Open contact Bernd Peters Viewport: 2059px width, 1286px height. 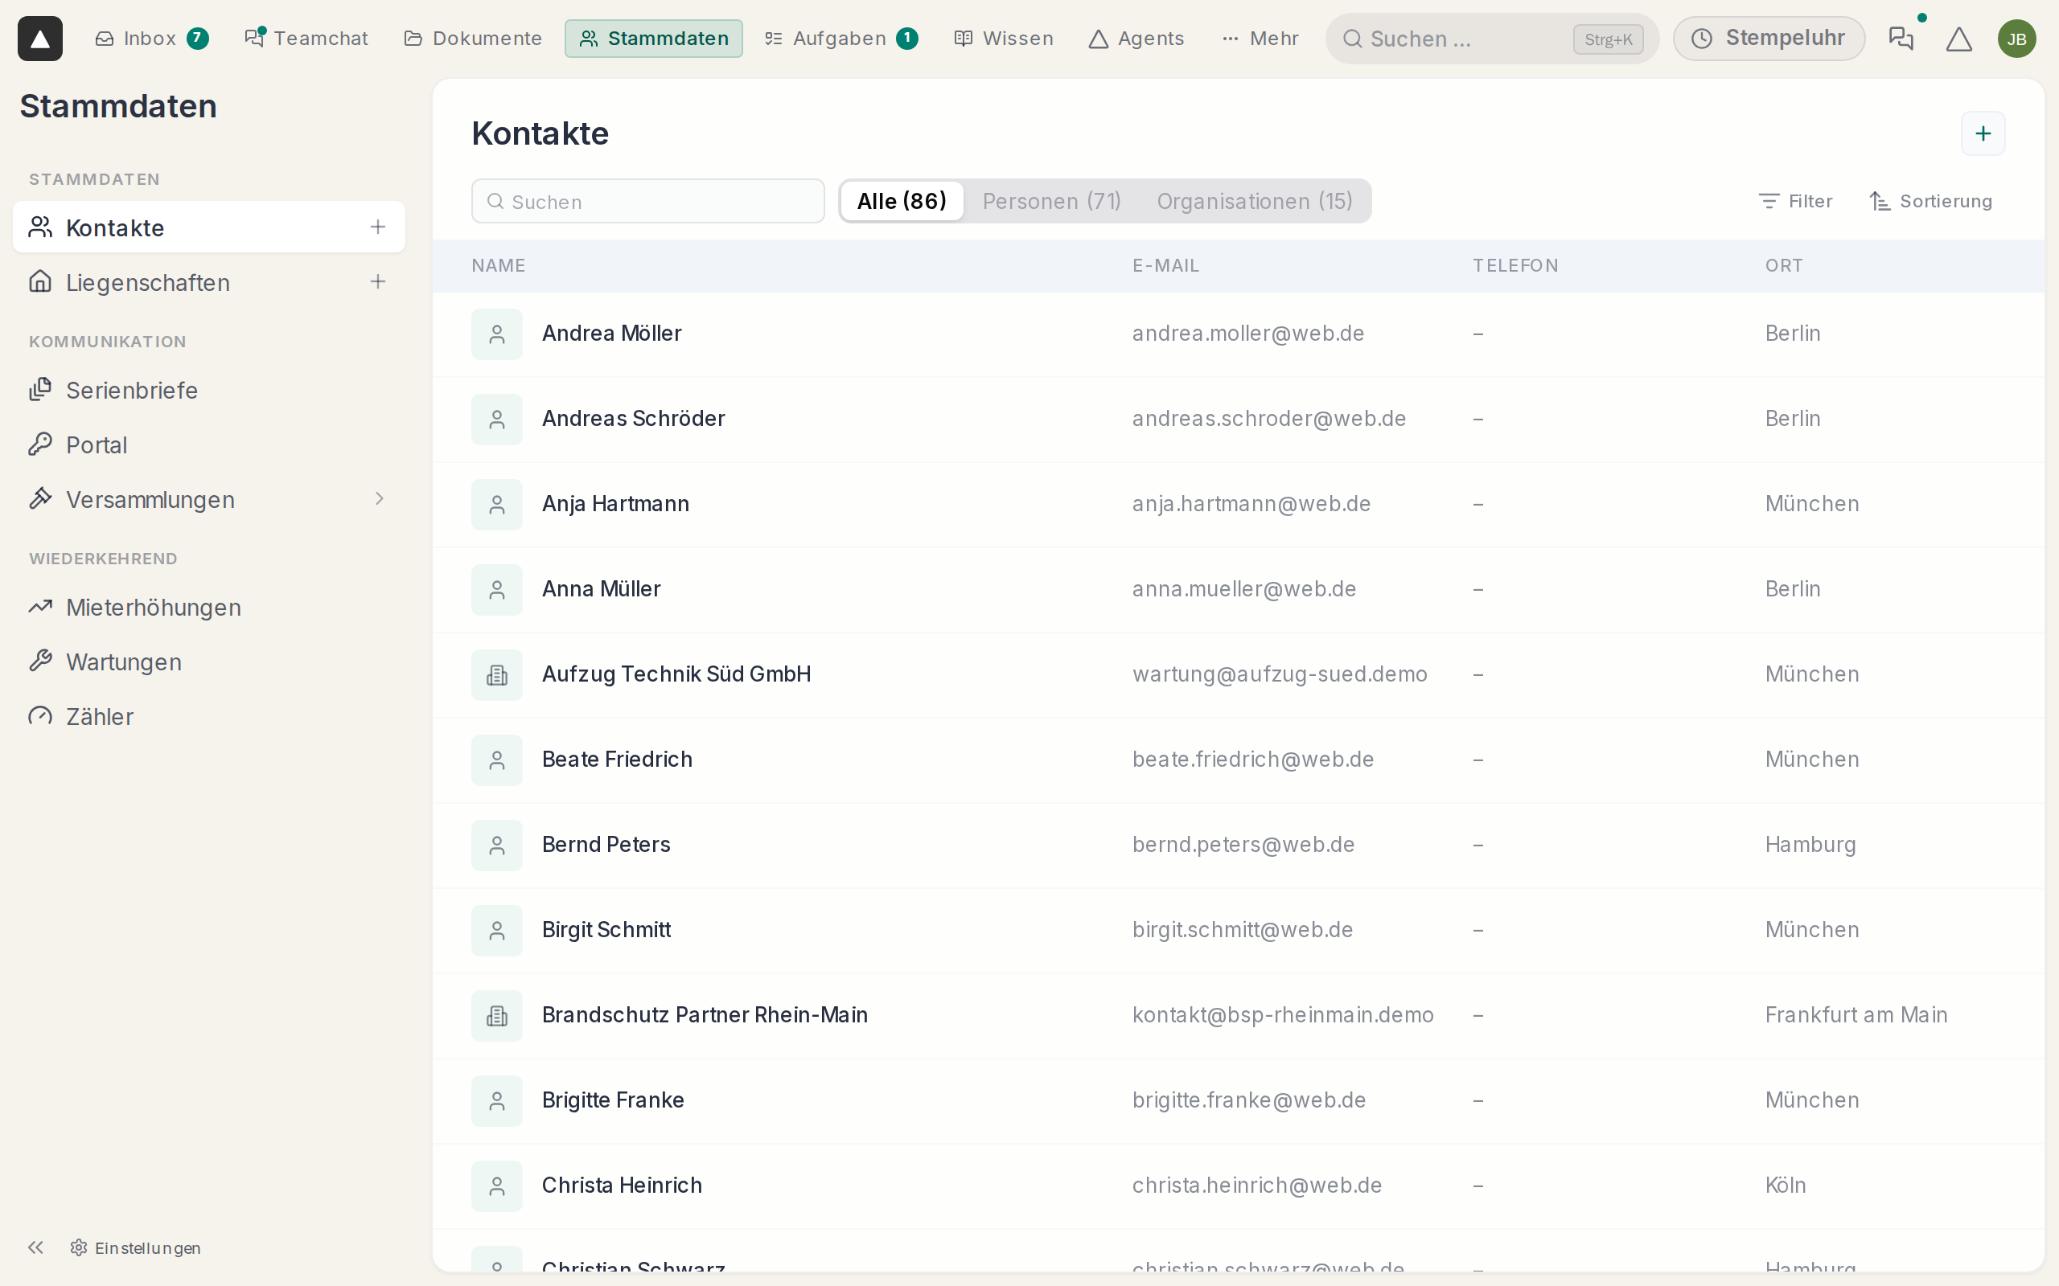click(x=1238, y=845)
